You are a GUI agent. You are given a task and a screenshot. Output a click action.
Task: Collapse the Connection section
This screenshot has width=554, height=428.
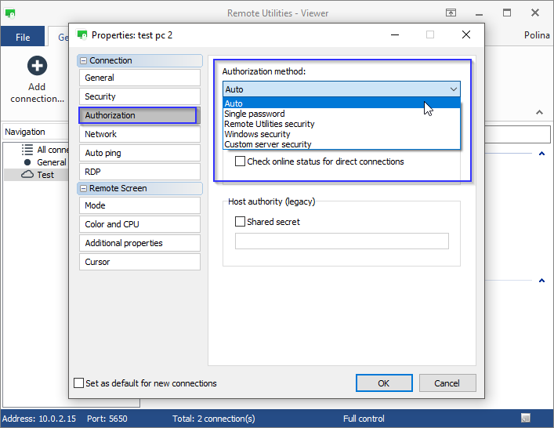83,60
